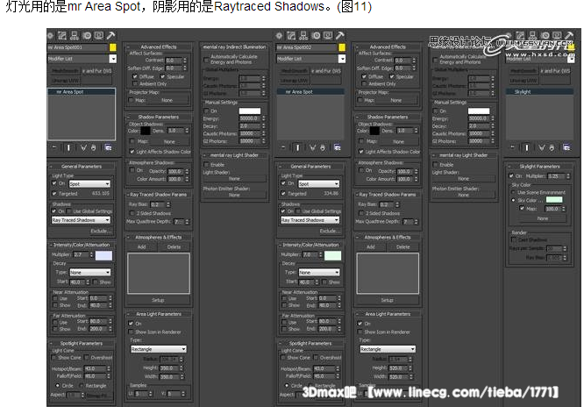Open Light Type Spot dropdown for Area Spot001
584x407 pixels.
pyautogui.click(x=89, y=183)
